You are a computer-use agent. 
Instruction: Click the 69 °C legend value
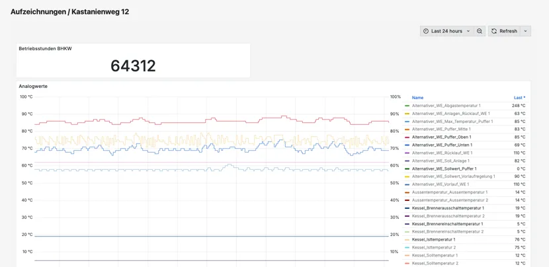pyautogui.click(x=520, y=145)
